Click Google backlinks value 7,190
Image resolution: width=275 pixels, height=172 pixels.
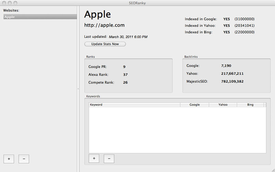coord(226,66)
